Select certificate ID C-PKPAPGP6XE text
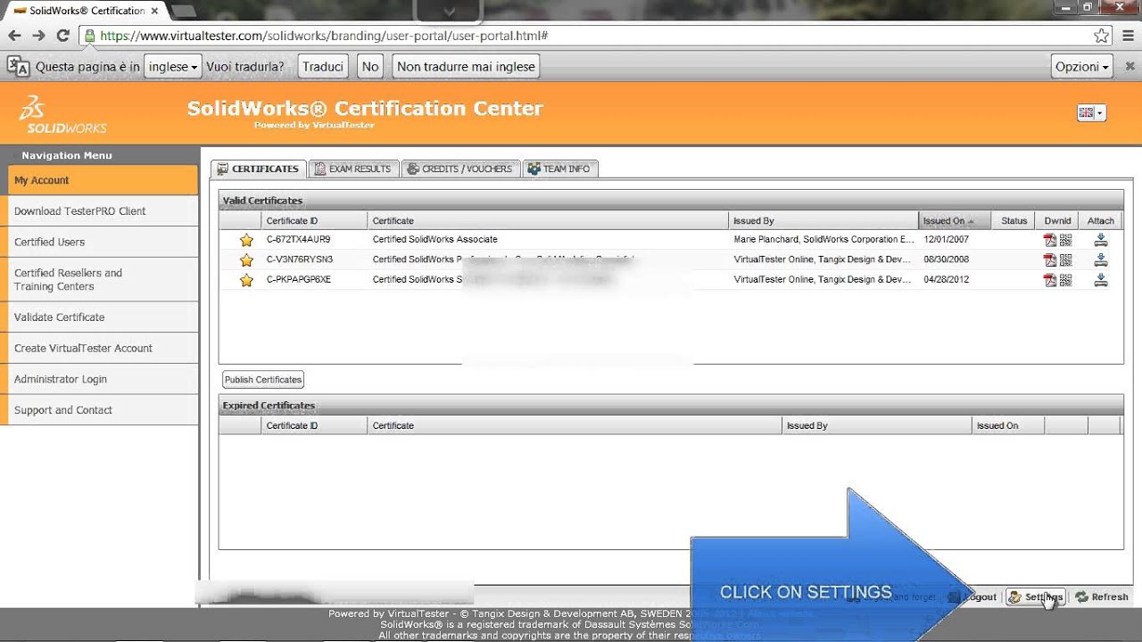The height and width of the screenshot is (642, 1142). click(299, 280)
